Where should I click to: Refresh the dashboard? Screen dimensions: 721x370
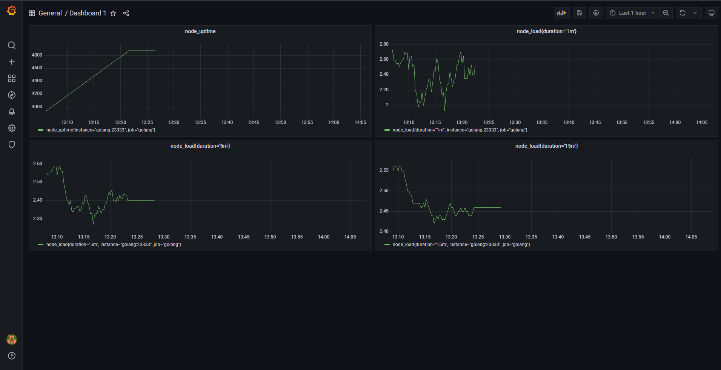tap(683, 13)
